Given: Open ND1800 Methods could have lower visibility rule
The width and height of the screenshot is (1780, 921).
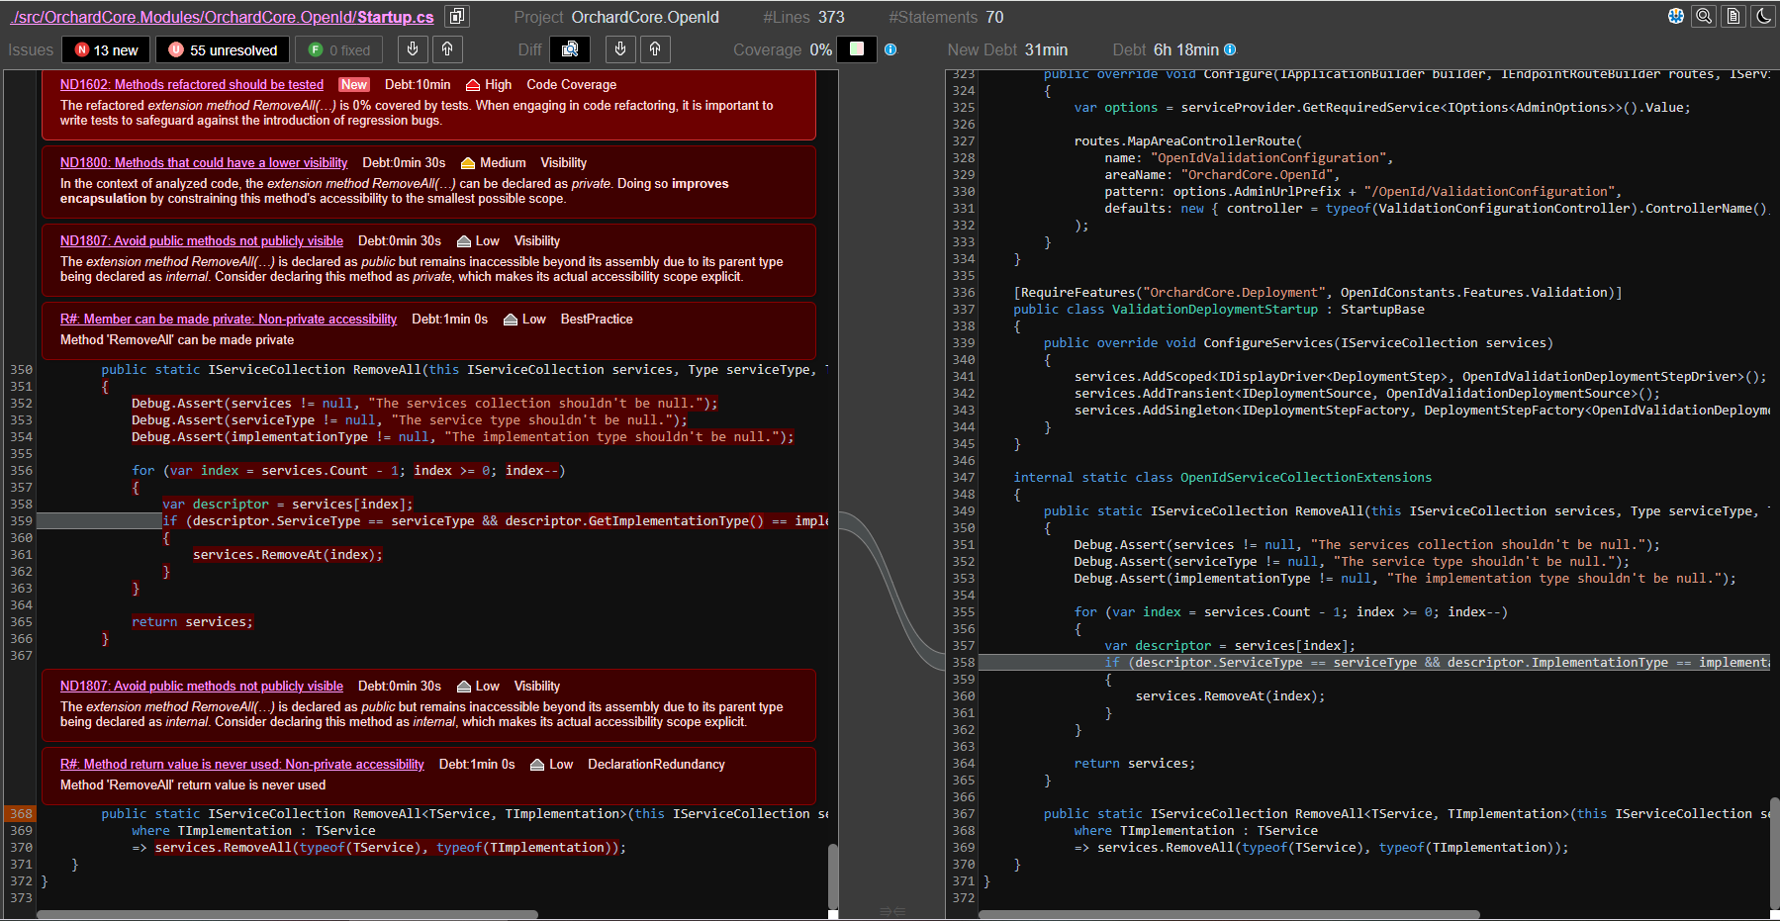Looking at the screenshot, I should (204, 163).
